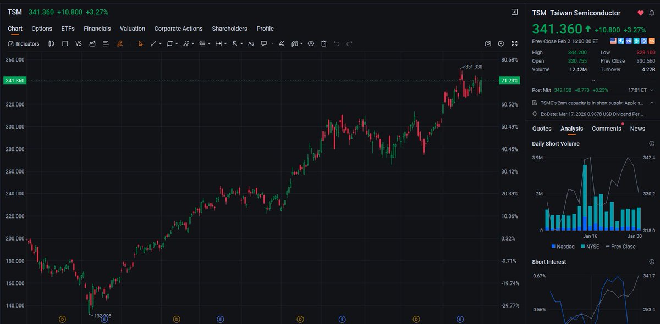Viewport: 660px width, 324px height.
Task: Click the blue S badge icon
Action: click(x=644, y=41)
